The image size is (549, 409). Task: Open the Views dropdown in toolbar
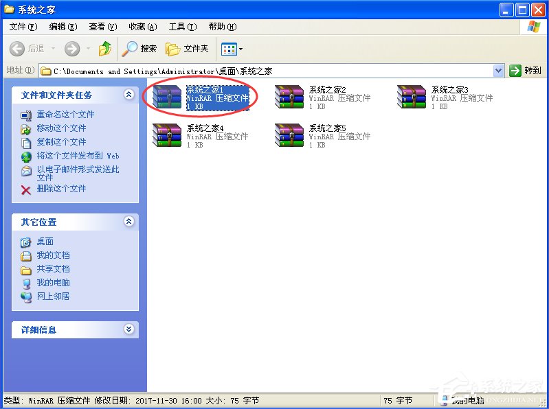tap(232, 49)
